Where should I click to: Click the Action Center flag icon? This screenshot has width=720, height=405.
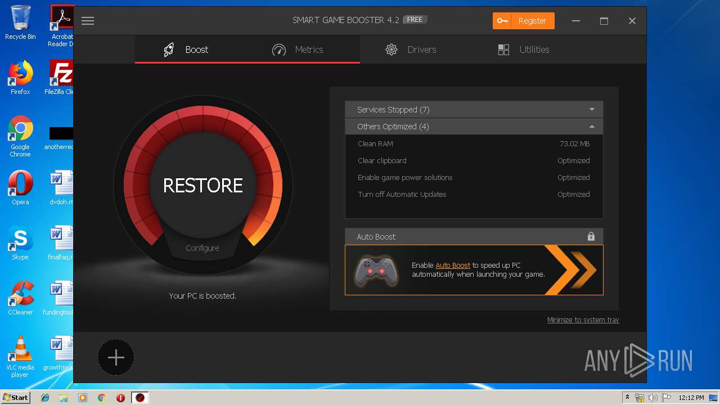666,398
